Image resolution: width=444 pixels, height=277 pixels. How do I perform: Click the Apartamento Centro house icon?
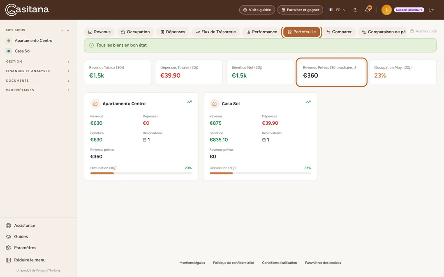[x=95, y=104]
